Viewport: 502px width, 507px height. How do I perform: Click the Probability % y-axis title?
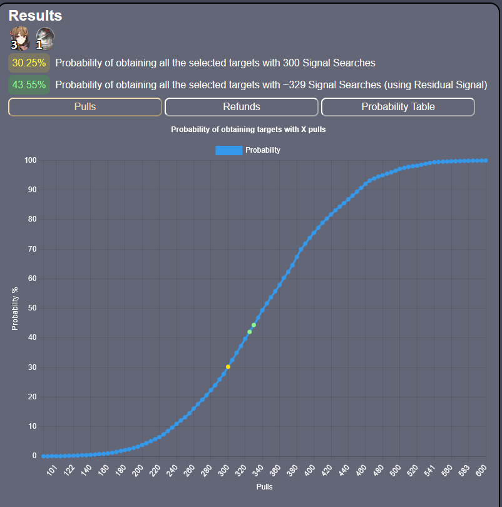click(15, 309)
